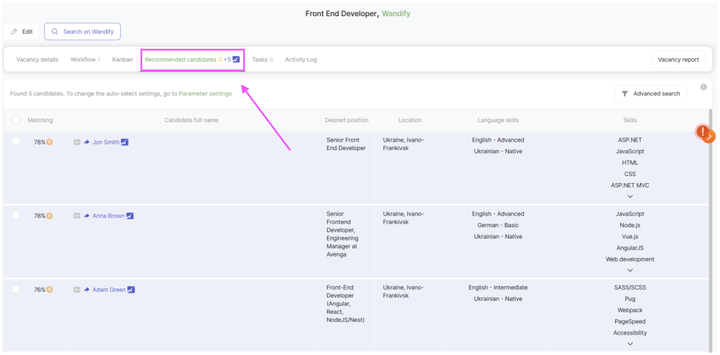This screenshot has height=355, width=720.
Task: Switch to the Kanban tab
Action: [122, 60]
